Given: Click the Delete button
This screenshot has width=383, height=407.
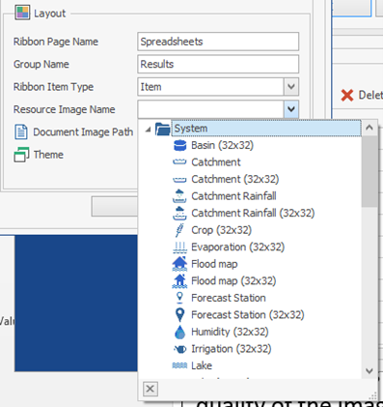Looking at the screenshot, I should click(362, 96).
